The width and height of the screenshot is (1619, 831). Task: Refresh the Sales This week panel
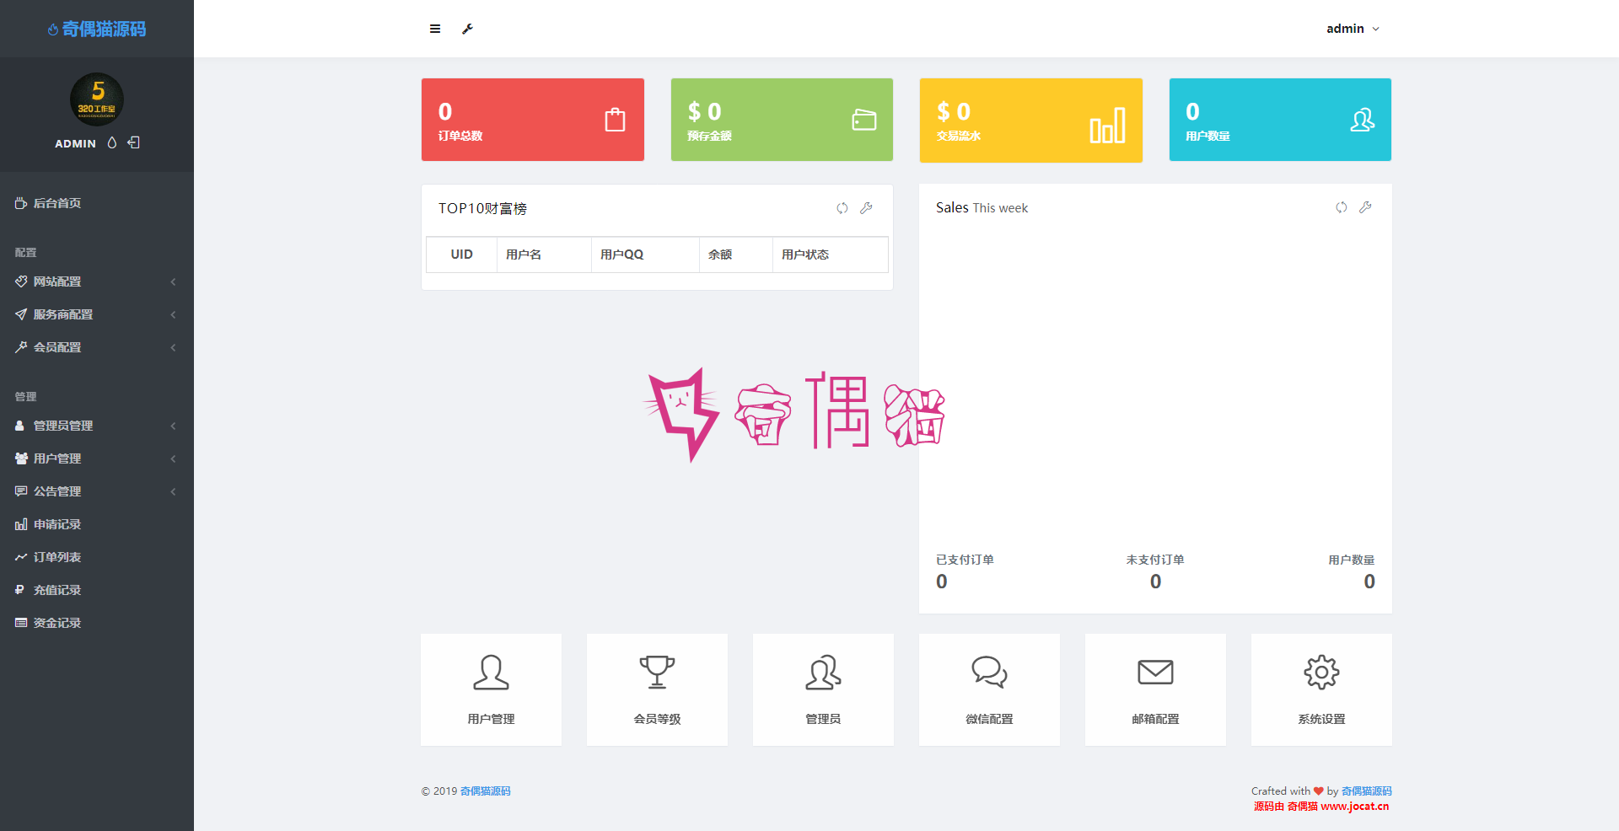coord(1341,207)
